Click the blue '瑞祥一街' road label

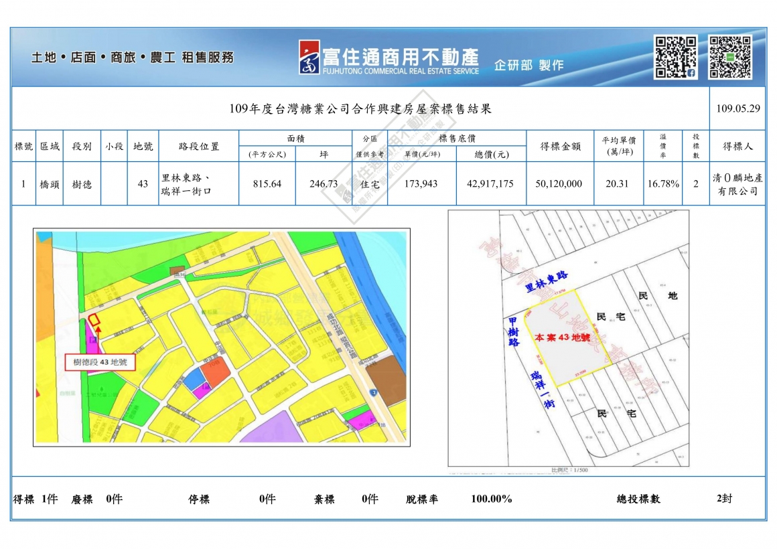click(542, 389)
